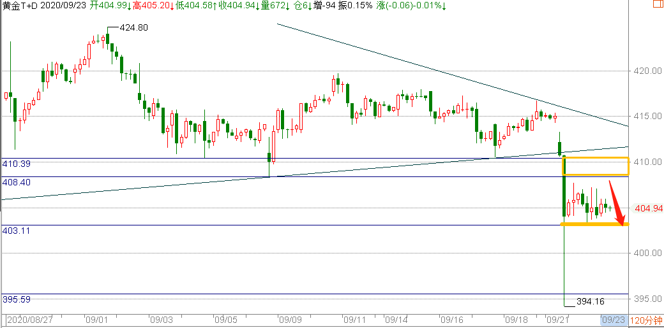Screen dimensions: 664x328
Task: Select the 410.39 horizontal line label
Action: pos(16,164)
